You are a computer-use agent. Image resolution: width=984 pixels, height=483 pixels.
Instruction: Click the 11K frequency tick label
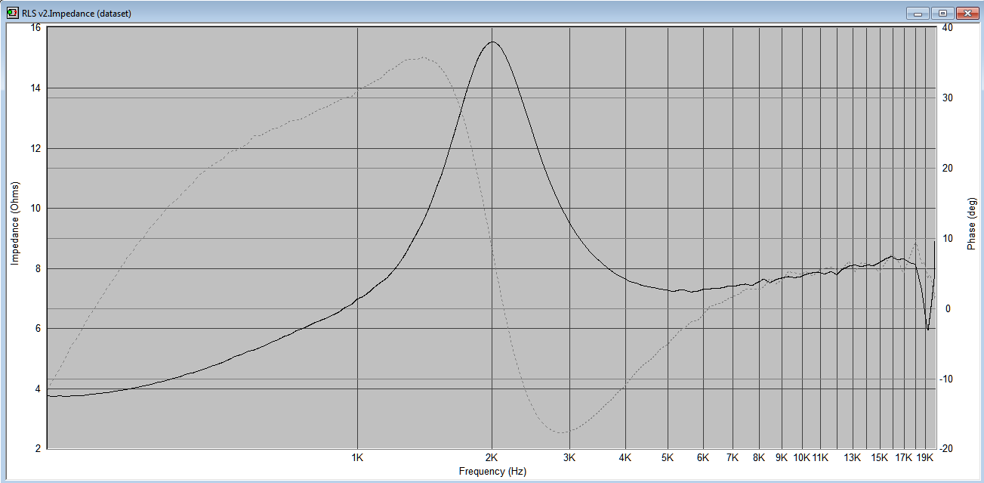821,457
